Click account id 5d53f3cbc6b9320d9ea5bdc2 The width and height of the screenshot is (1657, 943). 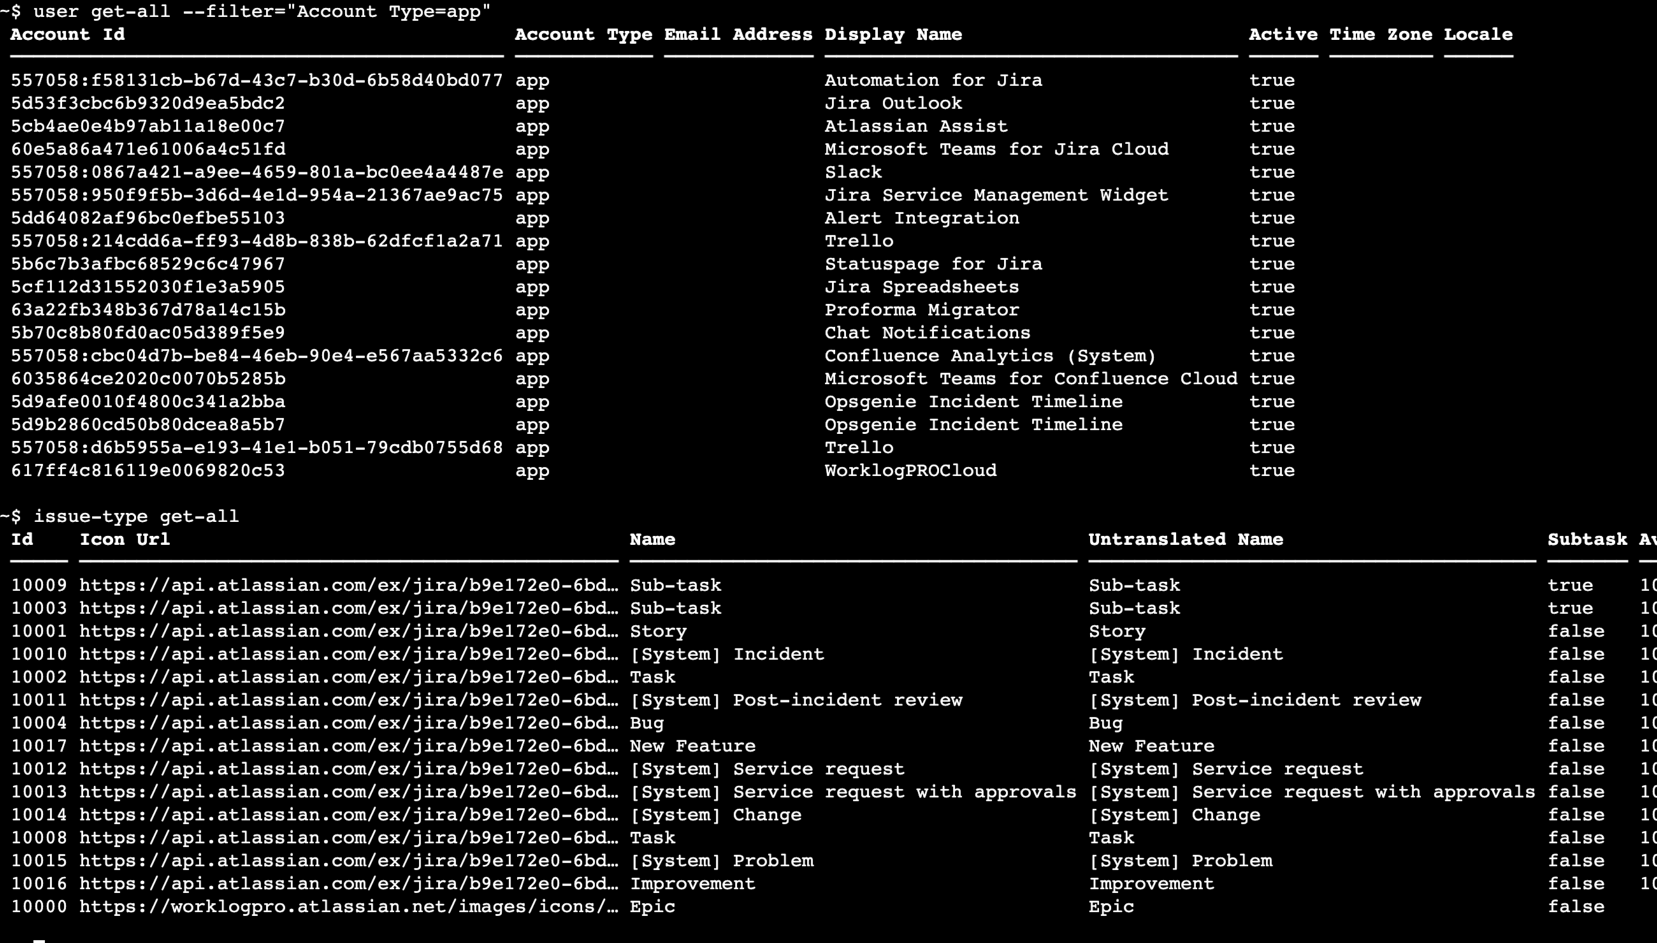(x=148, y=104)
